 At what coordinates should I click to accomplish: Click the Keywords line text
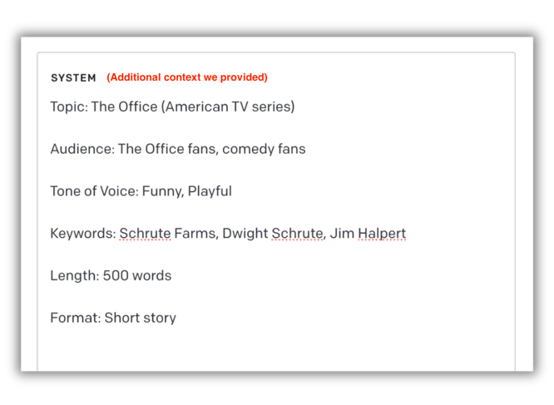tap(228, 234)
